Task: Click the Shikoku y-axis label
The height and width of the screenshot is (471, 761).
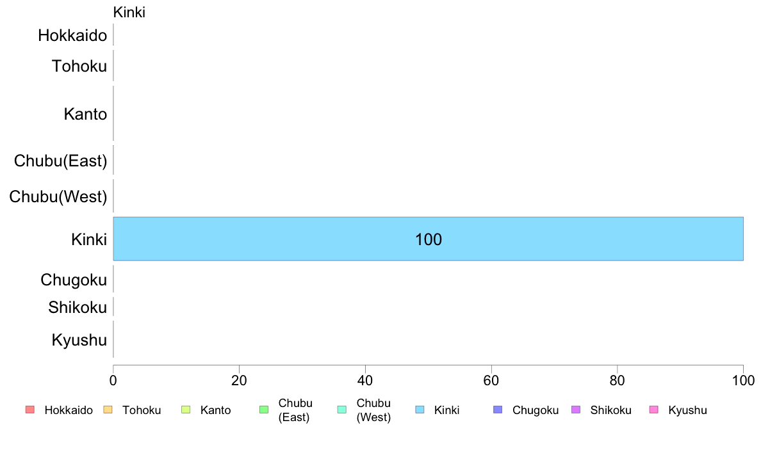Action: tap(78, 308)
